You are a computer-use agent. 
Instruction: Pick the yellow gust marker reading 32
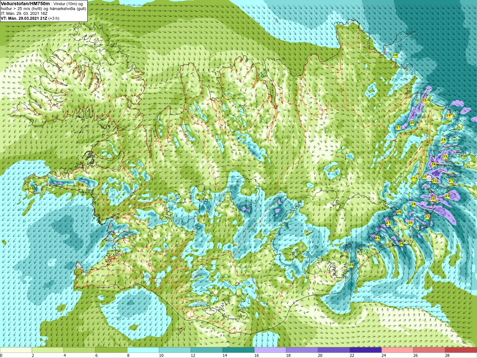coord(432,199)
